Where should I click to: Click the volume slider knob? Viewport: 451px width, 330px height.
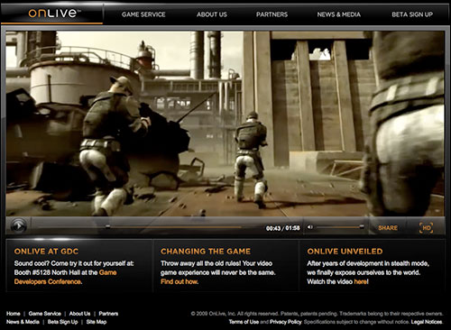point(362,226)
